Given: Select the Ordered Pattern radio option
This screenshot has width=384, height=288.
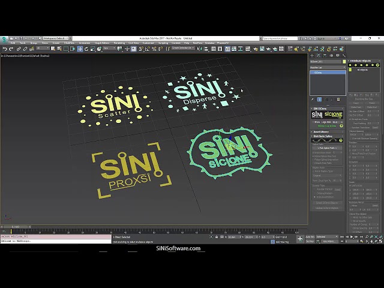Looking at the screenshot, I should point(314,193).
